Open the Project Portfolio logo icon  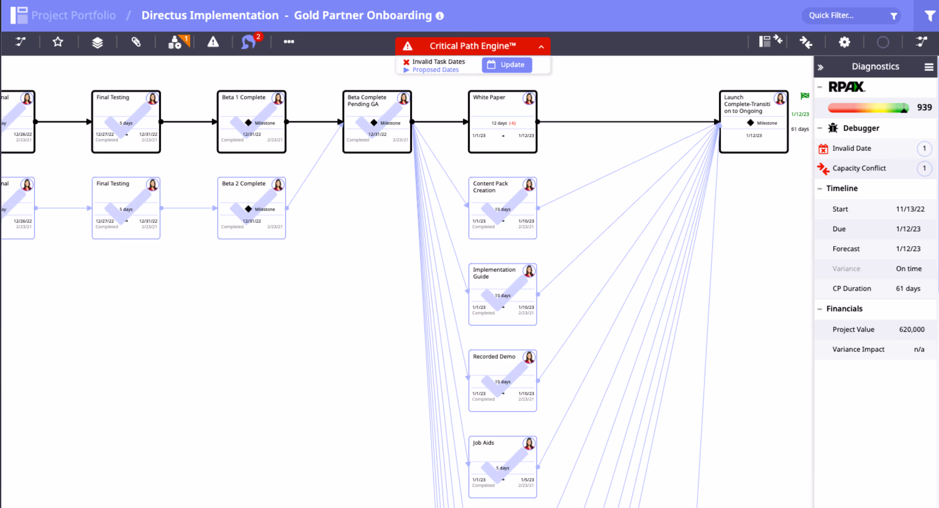[19, 15]
